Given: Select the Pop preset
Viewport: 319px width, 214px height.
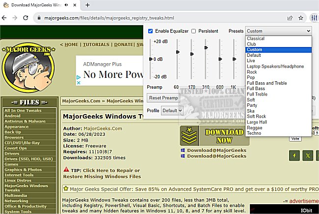Looking at the screenshot, I should click(279, 77).
